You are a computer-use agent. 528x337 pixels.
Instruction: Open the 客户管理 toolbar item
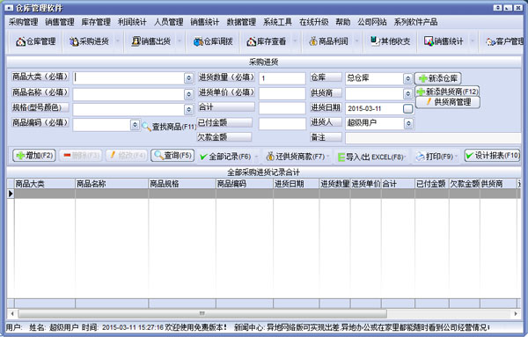click(505, 41)
